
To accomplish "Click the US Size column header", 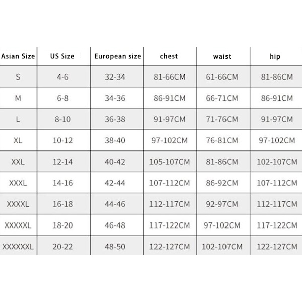I will [x=62, y=56].
